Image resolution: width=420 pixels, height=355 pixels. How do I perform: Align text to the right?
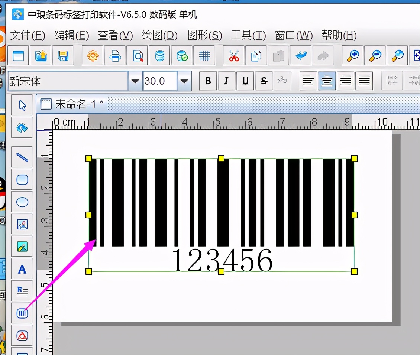point(346,81)
